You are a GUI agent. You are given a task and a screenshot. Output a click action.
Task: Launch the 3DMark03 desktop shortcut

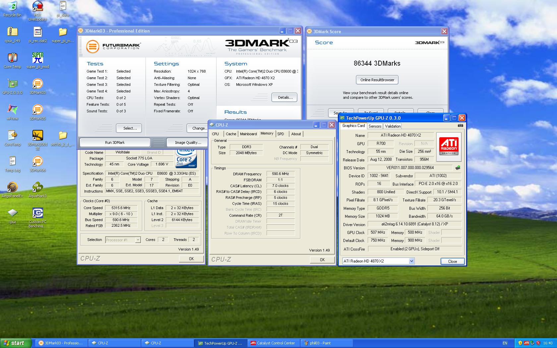pyautogui.click(x=37, y=87)
